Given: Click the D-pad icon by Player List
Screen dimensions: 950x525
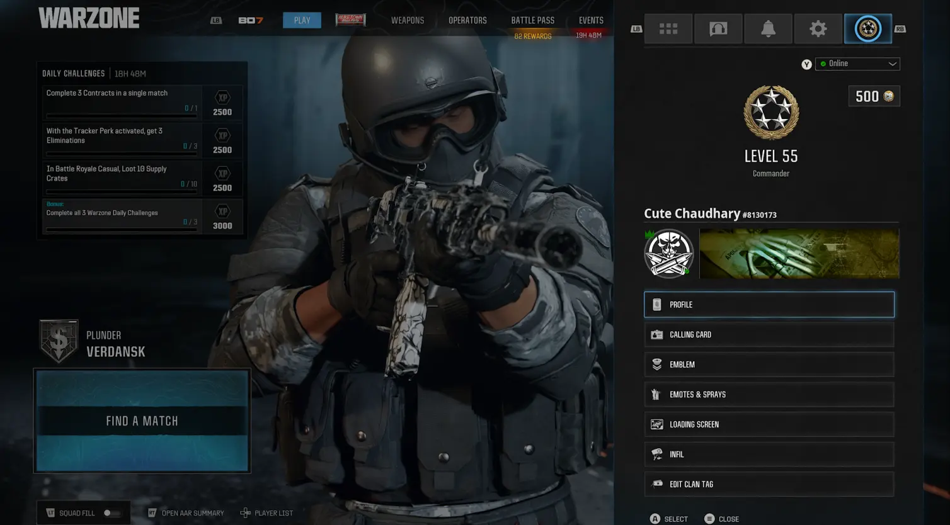Looking at the screenshot, I should coord(245,513).
